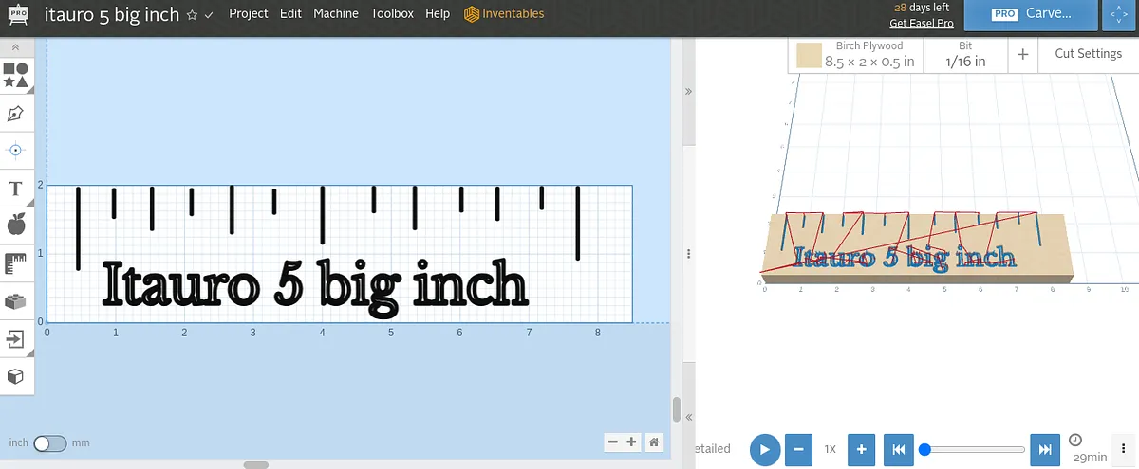Screen dimensions: 1139x469
Task: Open the Apps lego brick icon
Action: pyautogui.click(x=16, y=301)
